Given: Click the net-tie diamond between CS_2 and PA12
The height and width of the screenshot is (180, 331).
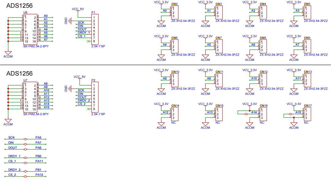Looking at the screenshot, I should (25, 176).
